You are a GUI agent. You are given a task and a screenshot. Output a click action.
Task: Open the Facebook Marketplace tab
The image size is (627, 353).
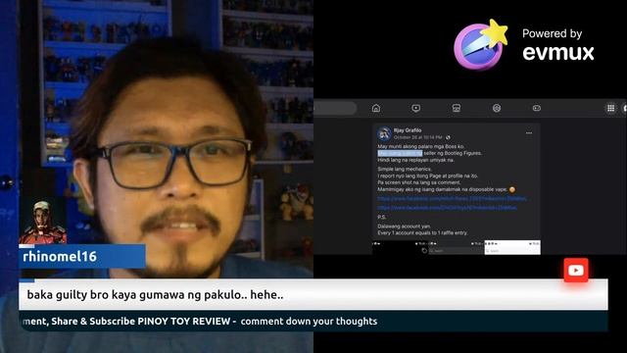point(457,108)
